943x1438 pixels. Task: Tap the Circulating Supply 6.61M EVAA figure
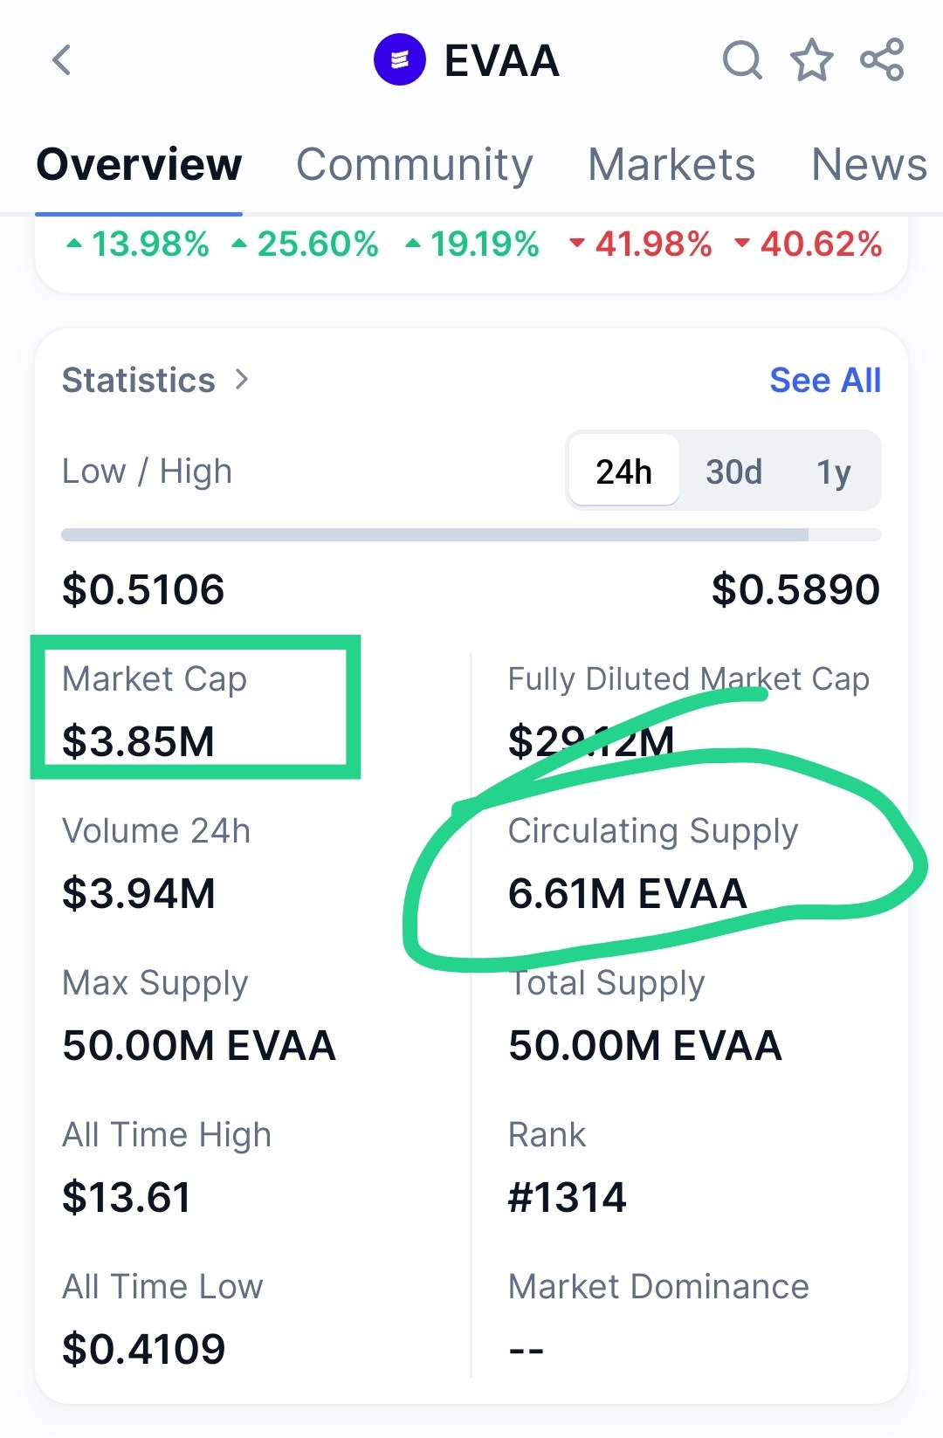click(x=627, y=892)
